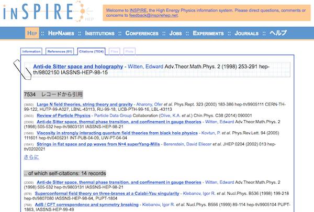Open the greyed Files tab
The height and width of the screenshot is (212, 314).
coord(115,51)
